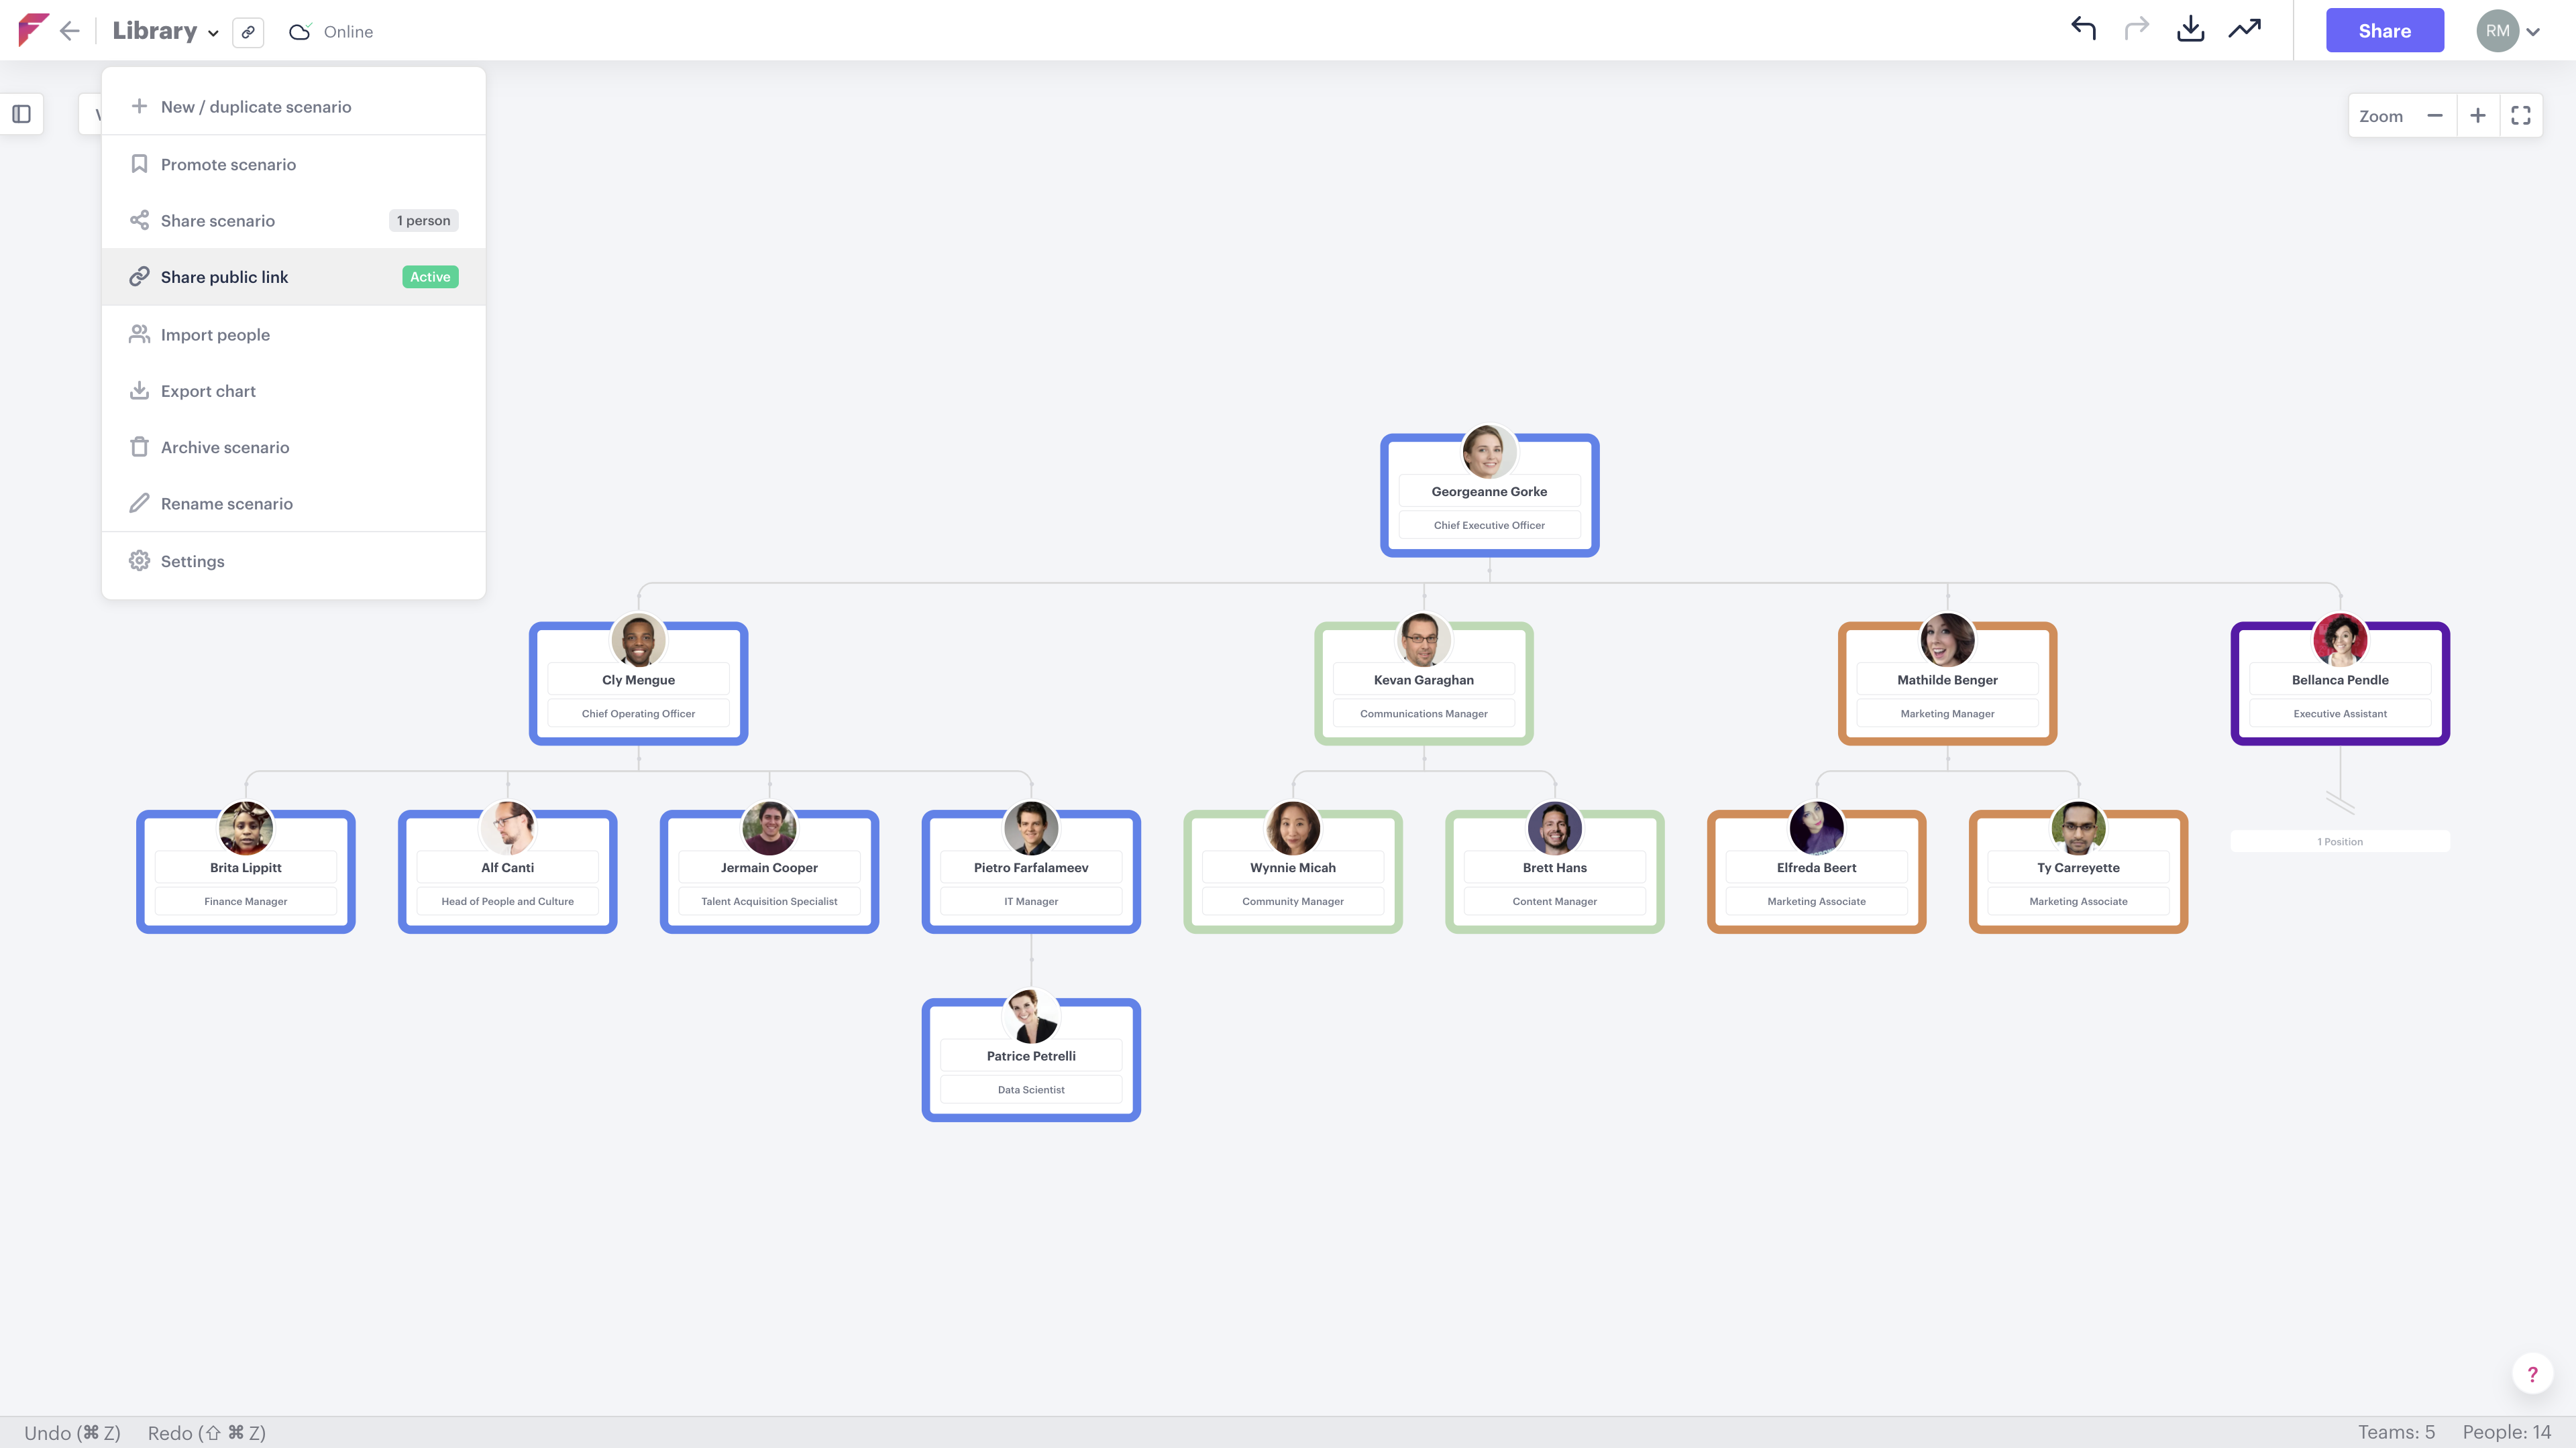This screenshot has height=1448, width=2576.
Task: Select Import people from the menu
Action: click(214, 334)
